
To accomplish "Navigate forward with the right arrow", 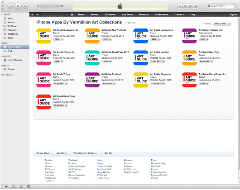I will [x=38, y=14].
